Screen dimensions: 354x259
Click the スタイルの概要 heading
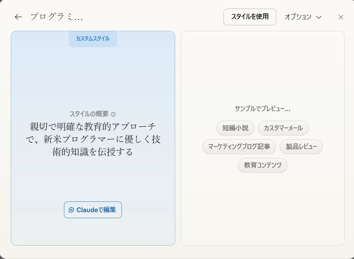[89, 114]
